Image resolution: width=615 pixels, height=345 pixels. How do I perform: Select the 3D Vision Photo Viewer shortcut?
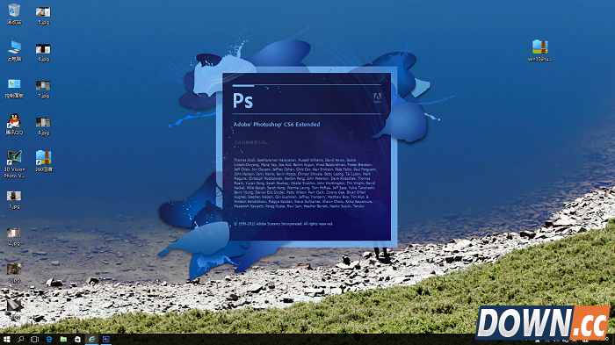click(x=14, y=164)
